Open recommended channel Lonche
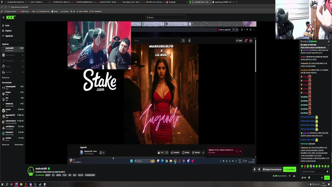Screen dimensions: 332x187 13,110
